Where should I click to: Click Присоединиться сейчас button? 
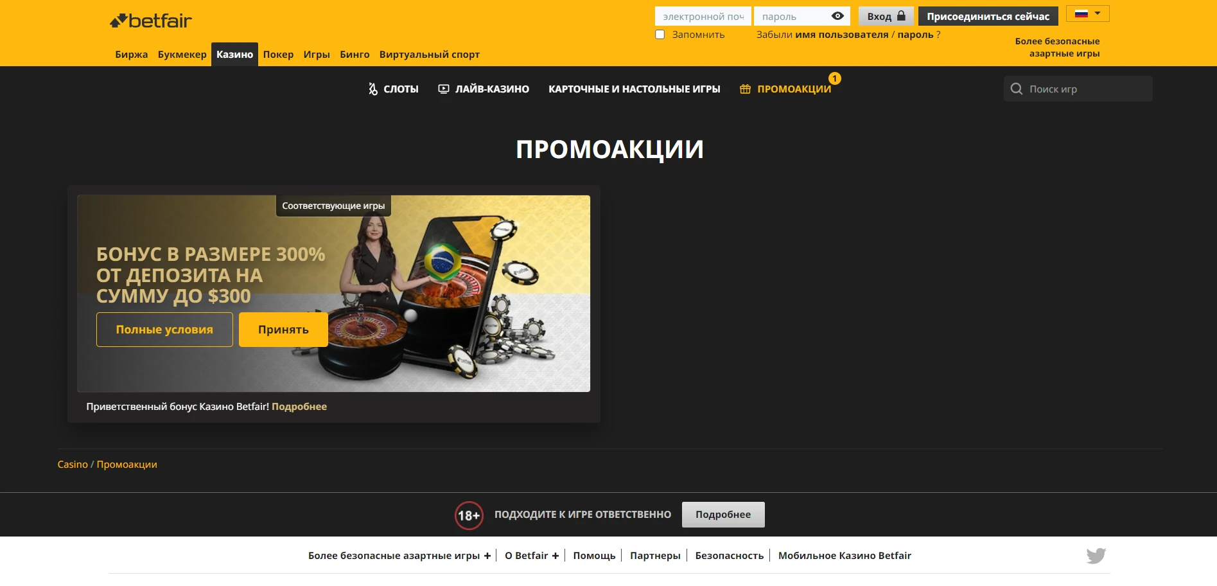(x=988, y=16)
